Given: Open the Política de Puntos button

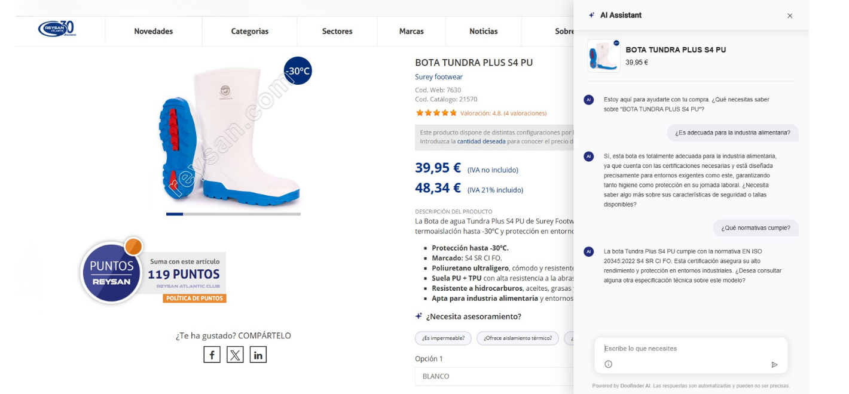Looking at the screenshot, I should pos(194,298).
